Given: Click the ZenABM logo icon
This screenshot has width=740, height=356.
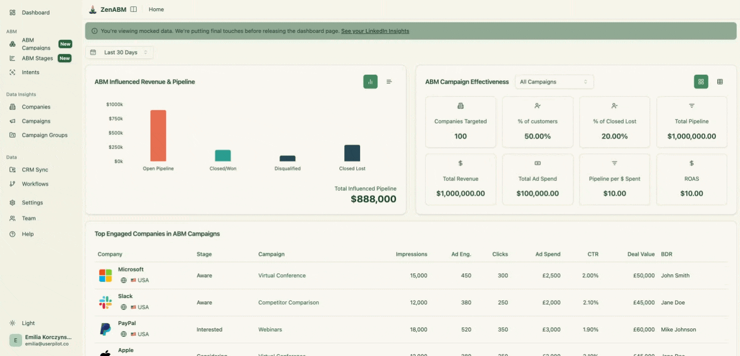Looking at the screenshot, I should pos(92,9).
